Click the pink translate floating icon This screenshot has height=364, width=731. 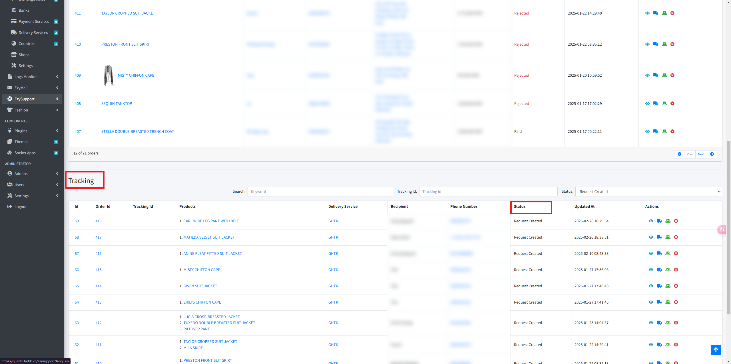click(722, 229)
